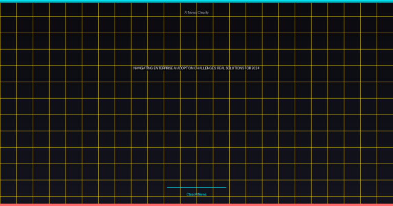Viewport: 393px width, 206px height.
Task: Click the ClearAINews brand link
Action: [x=196, y=194]
